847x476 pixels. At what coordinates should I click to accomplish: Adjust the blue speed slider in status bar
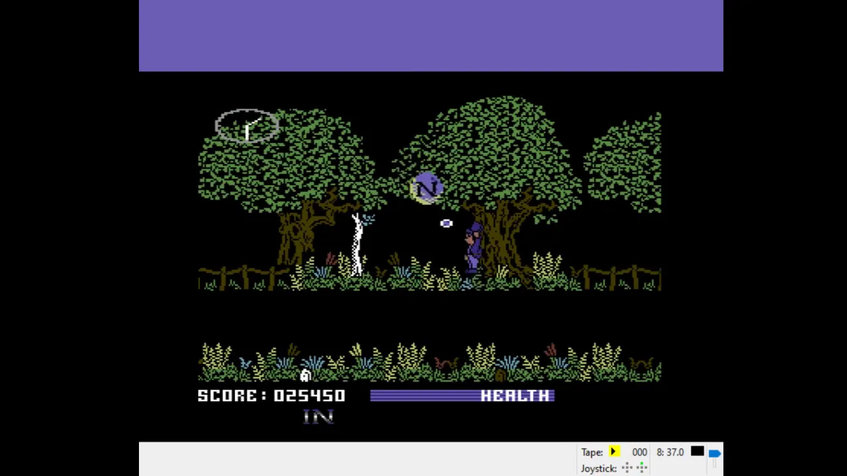coord(715,454)
